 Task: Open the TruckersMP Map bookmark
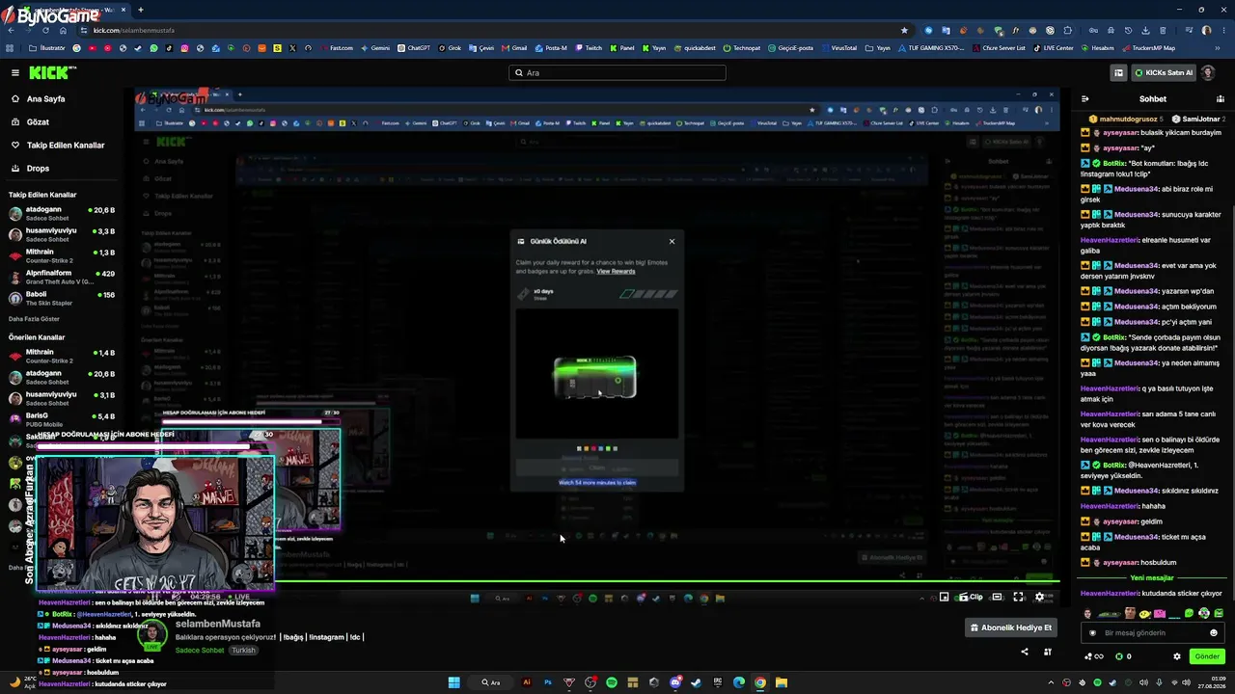1150,48
